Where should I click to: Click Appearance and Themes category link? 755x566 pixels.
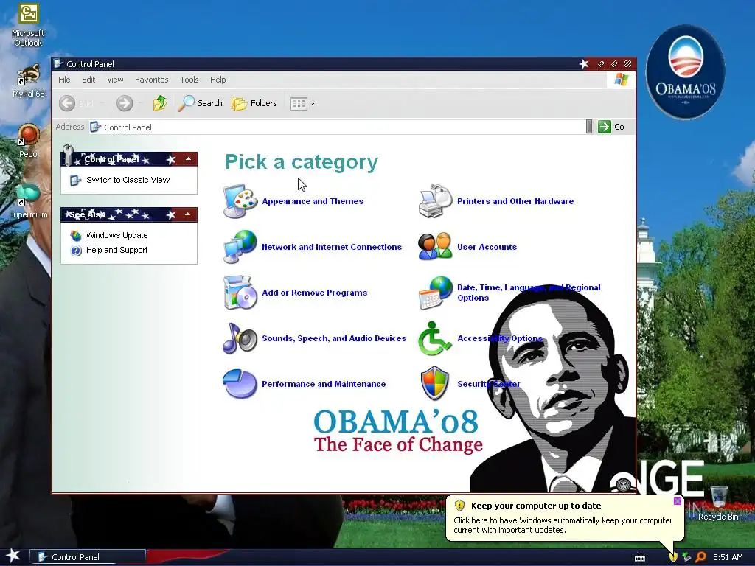[313, 201]
